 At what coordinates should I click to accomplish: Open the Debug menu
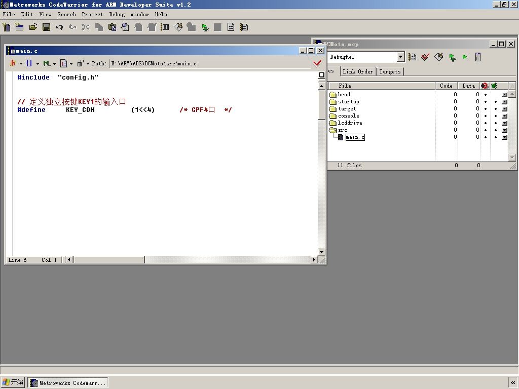click(x=117, y=14)
